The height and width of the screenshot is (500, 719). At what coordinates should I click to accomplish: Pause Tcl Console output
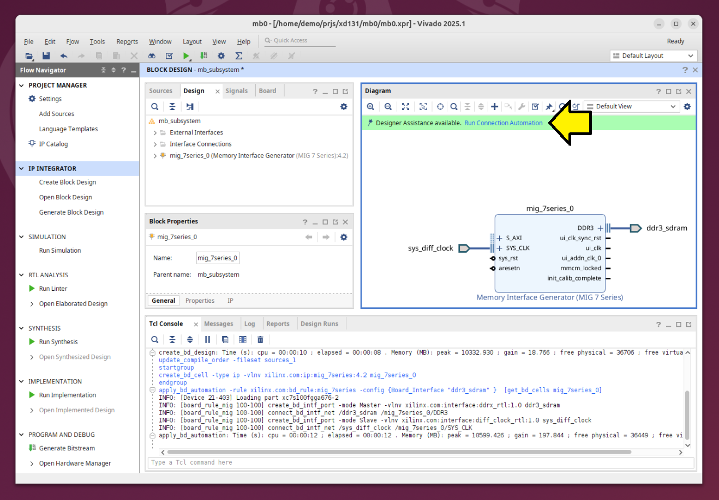207,339
